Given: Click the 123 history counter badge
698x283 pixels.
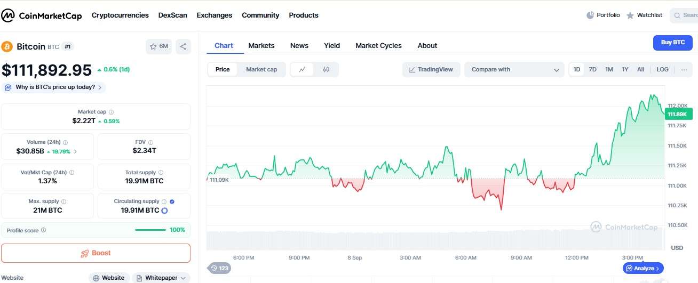Looking at the screenshot, I should [219, 268].
